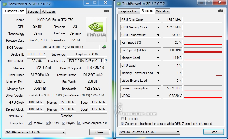Viewport: 228px width, 139px height.
Task: Click the 34.7 GPixel/s fillrate value
Action: pyautogui.click(x=40, y=75)
